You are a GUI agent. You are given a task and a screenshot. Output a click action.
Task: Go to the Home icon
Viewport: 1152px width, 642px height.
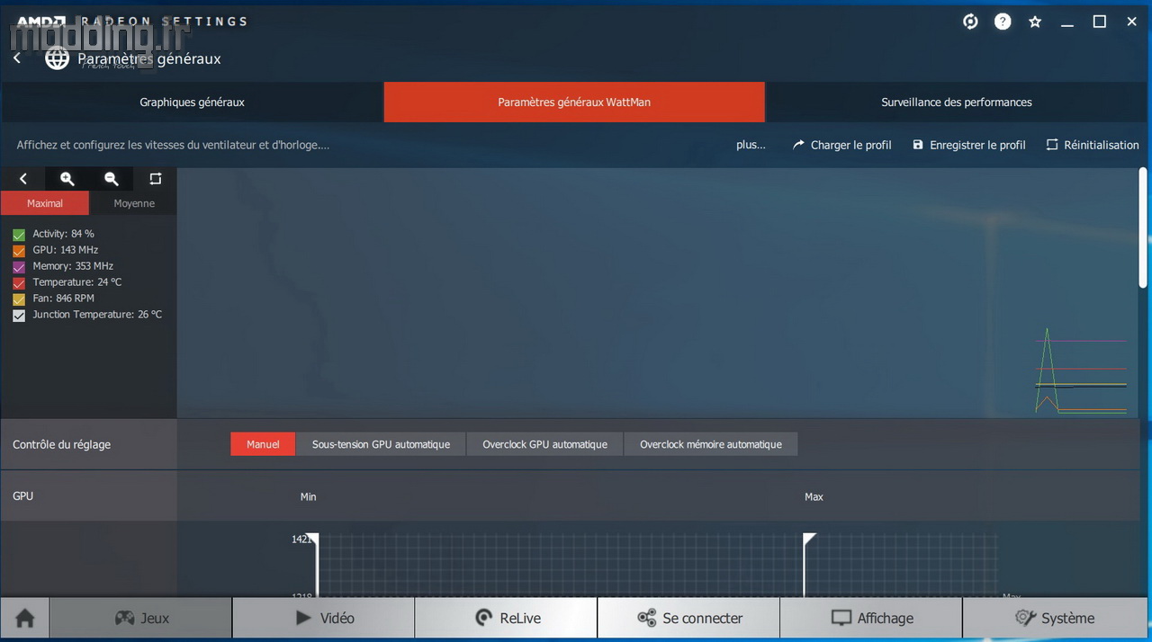(x=25, y=618)
